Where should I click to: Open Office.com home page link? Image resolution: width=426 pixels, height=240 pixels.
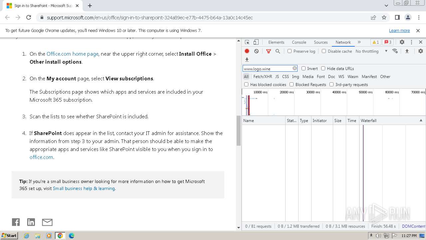coord(73,54)
